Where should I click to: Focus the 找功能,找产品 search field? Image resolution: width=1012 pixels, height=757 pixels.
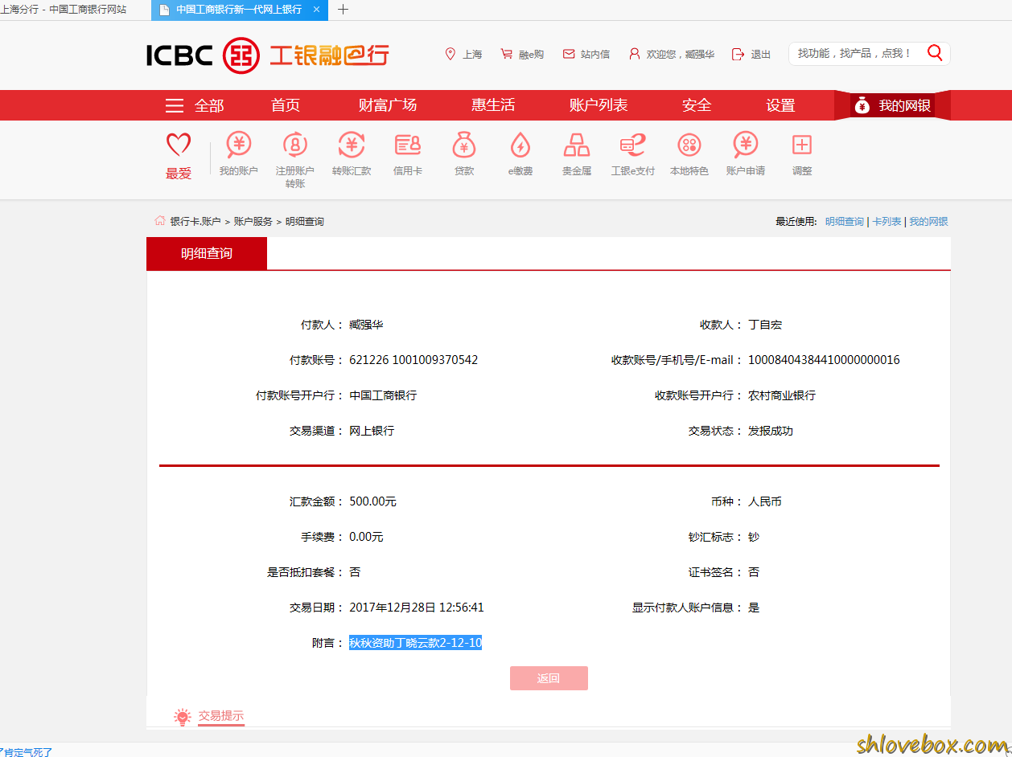click(858, 53)
